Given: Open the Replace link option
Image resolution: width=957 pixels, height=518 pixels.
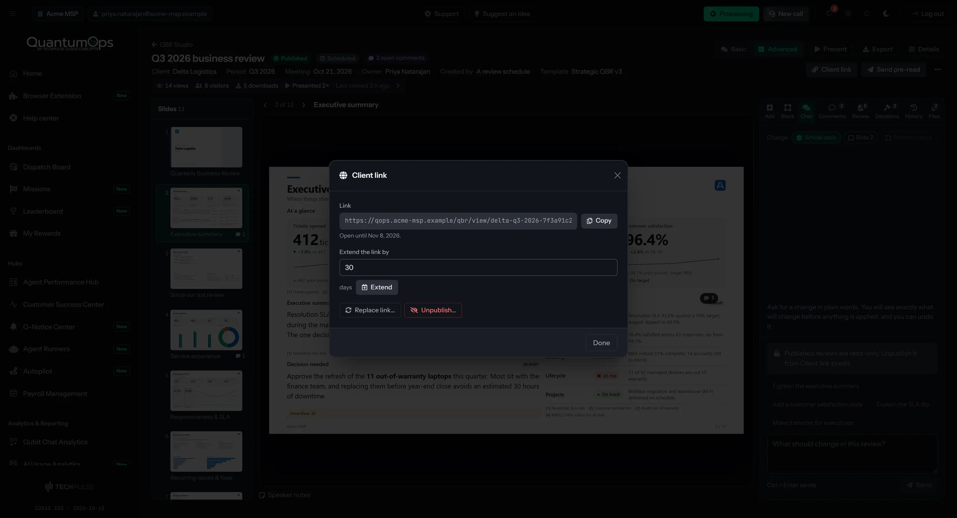Looking at the screenshot, I should tap(370, 310).
